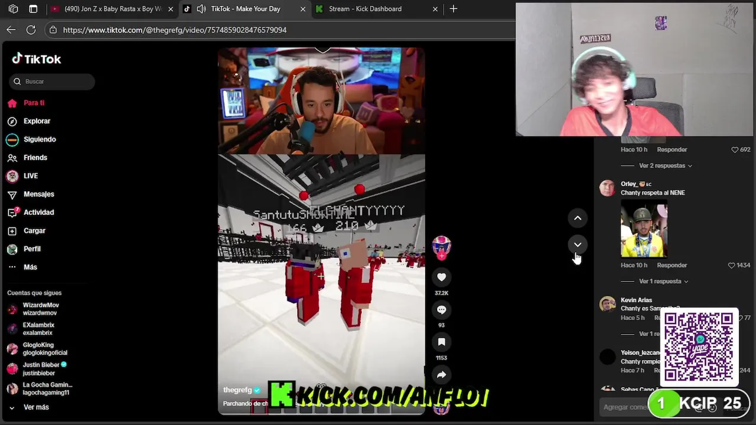
Task: Click the TikTok logo
Action: coord(37,59)
